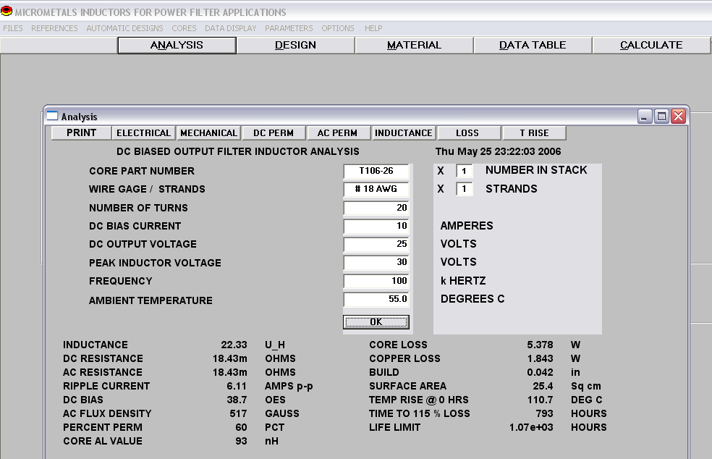Show the DC PERM graph
This screenshot has height=459, width=712.
point(274,132)
